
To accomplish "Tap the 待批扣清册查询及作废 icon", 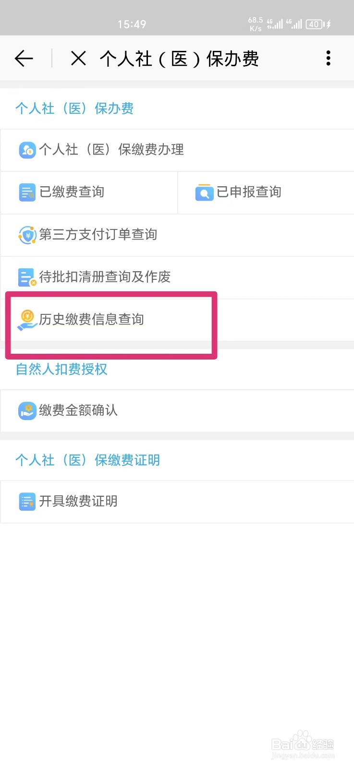I will [x=27, y=277].
